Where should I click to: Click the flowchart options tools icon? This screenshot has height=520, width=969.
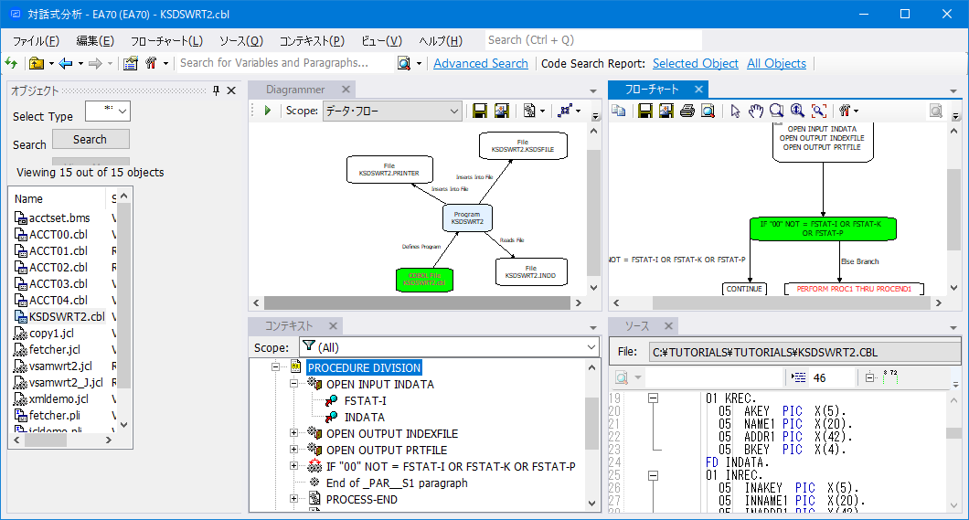coord(845,111)
